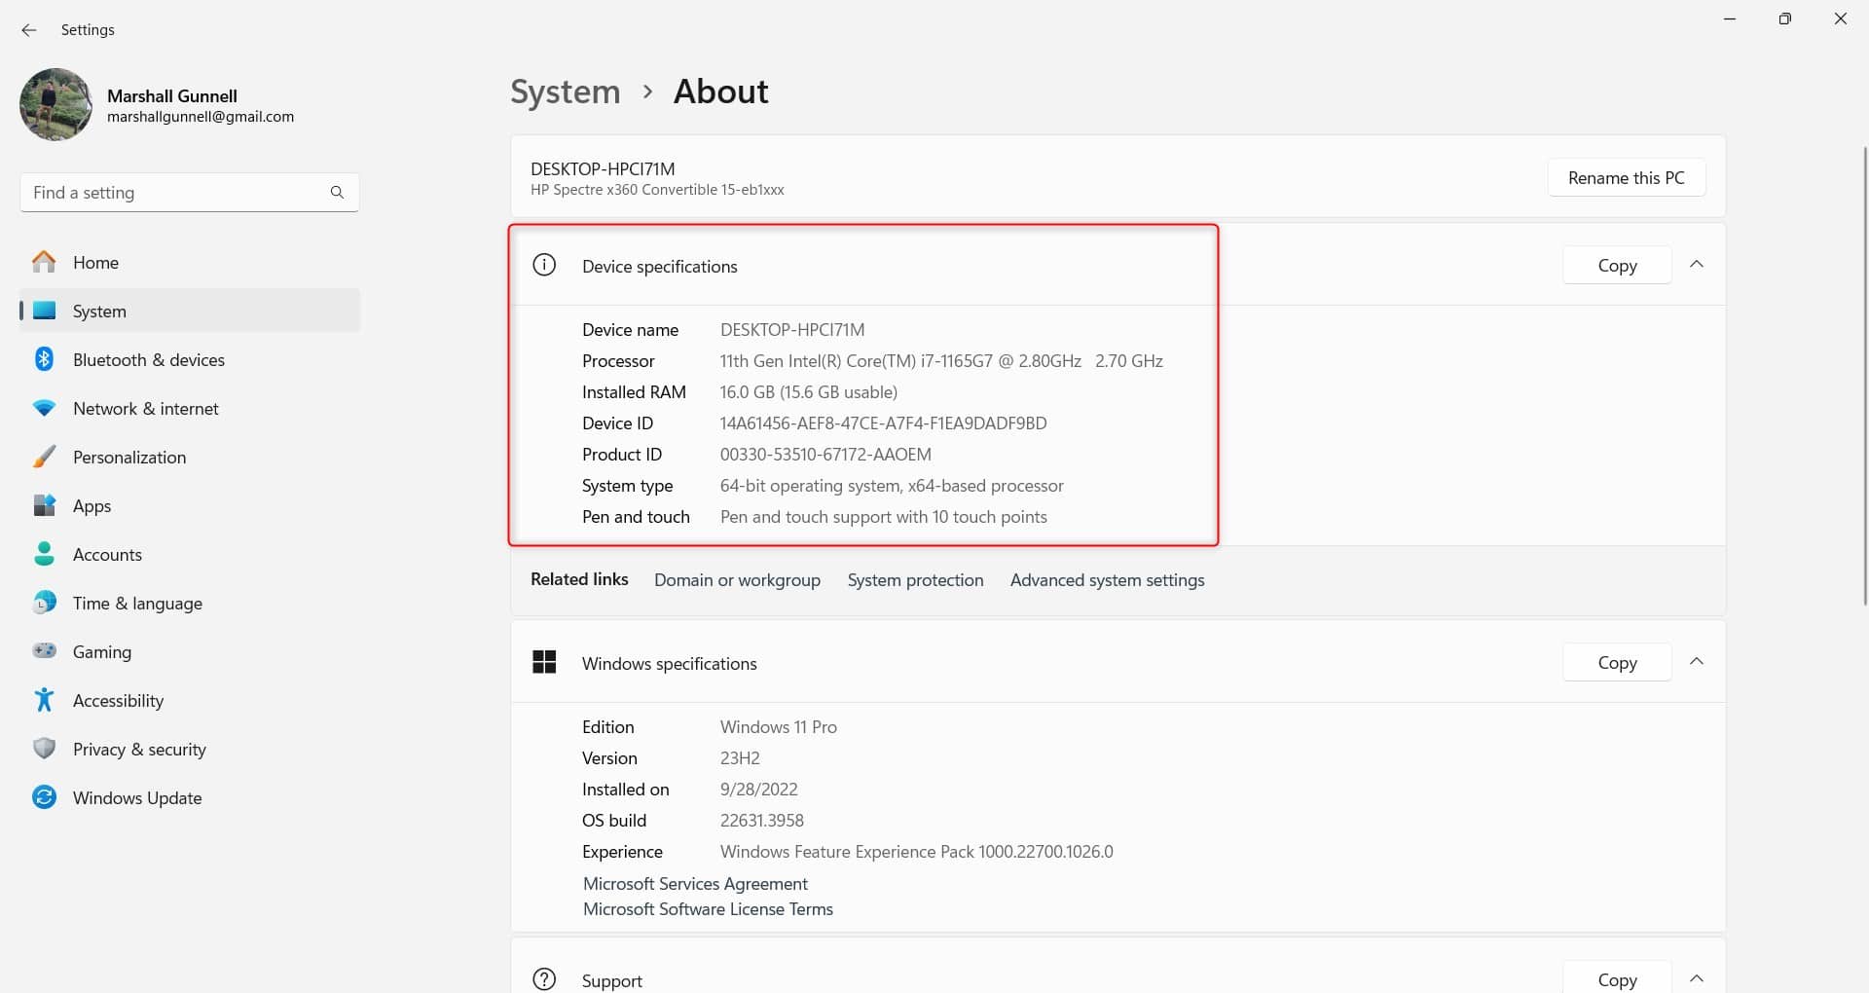Click the Accessibility figure icon
Image resolution: width=1869 pixels, height=993 pixels.
point(44,700)
